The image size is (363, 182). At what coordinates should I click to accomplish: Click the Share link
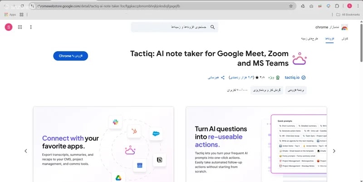pyautogui.click(x=216, y=77)
